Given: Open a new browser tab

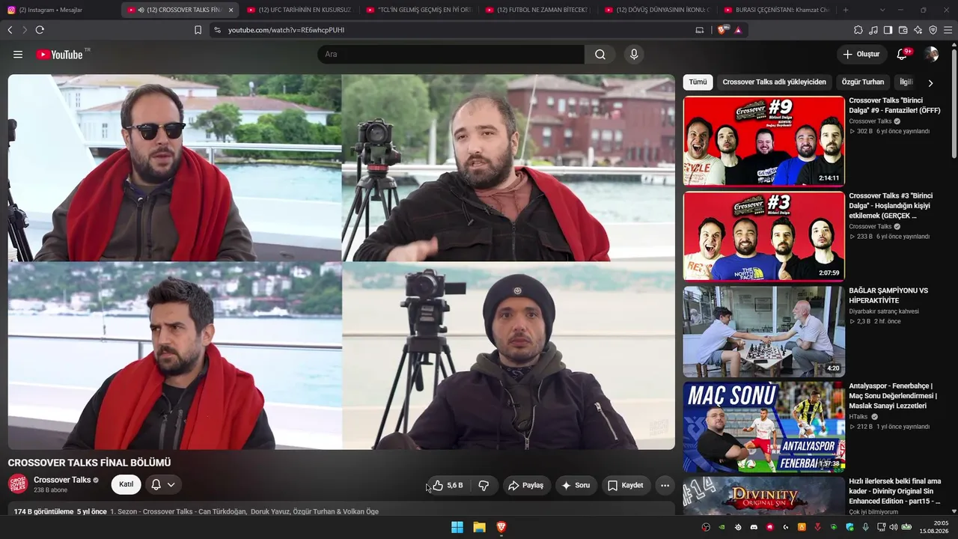Looking at the screenshot, I should (x=846, y=10).
